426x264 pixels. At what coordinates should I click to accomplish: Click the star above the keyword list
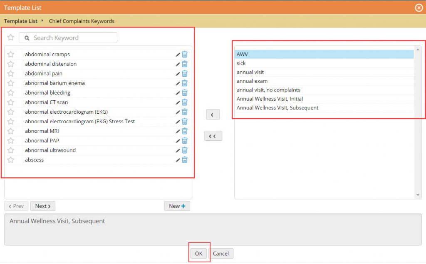[x=11, y=37]
